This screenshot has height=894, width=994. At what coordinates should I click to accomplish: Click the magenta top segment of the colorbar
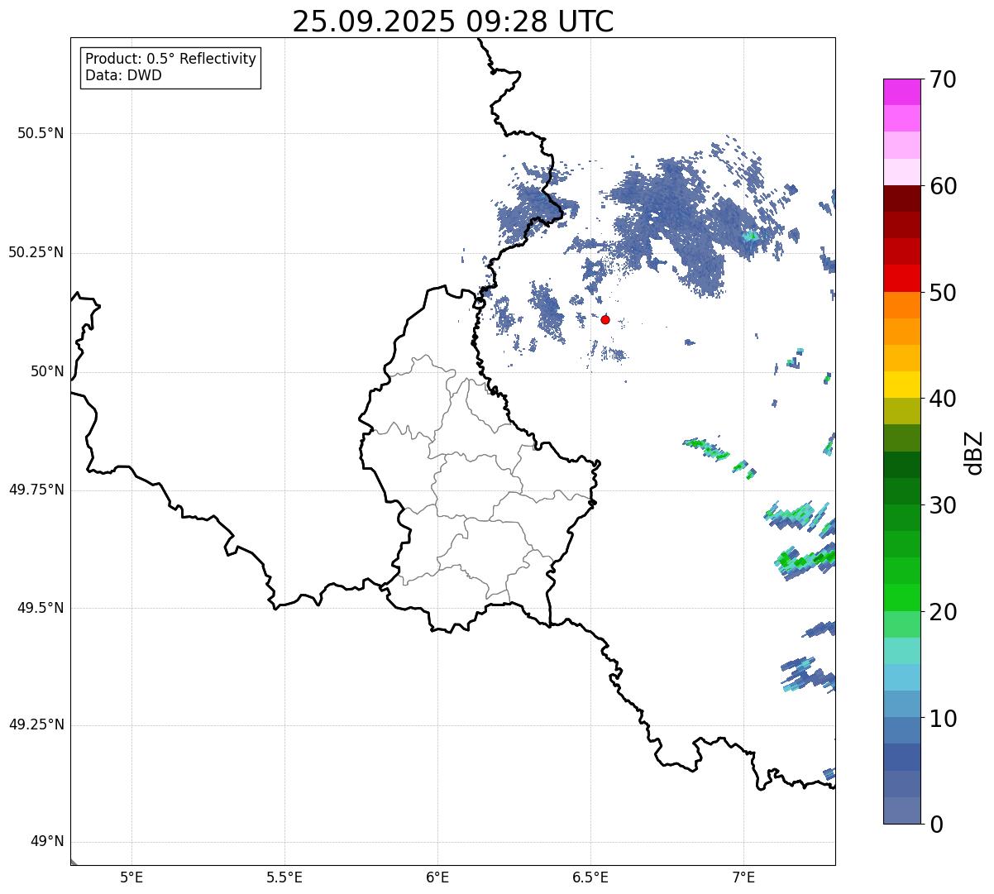[901, 92]
